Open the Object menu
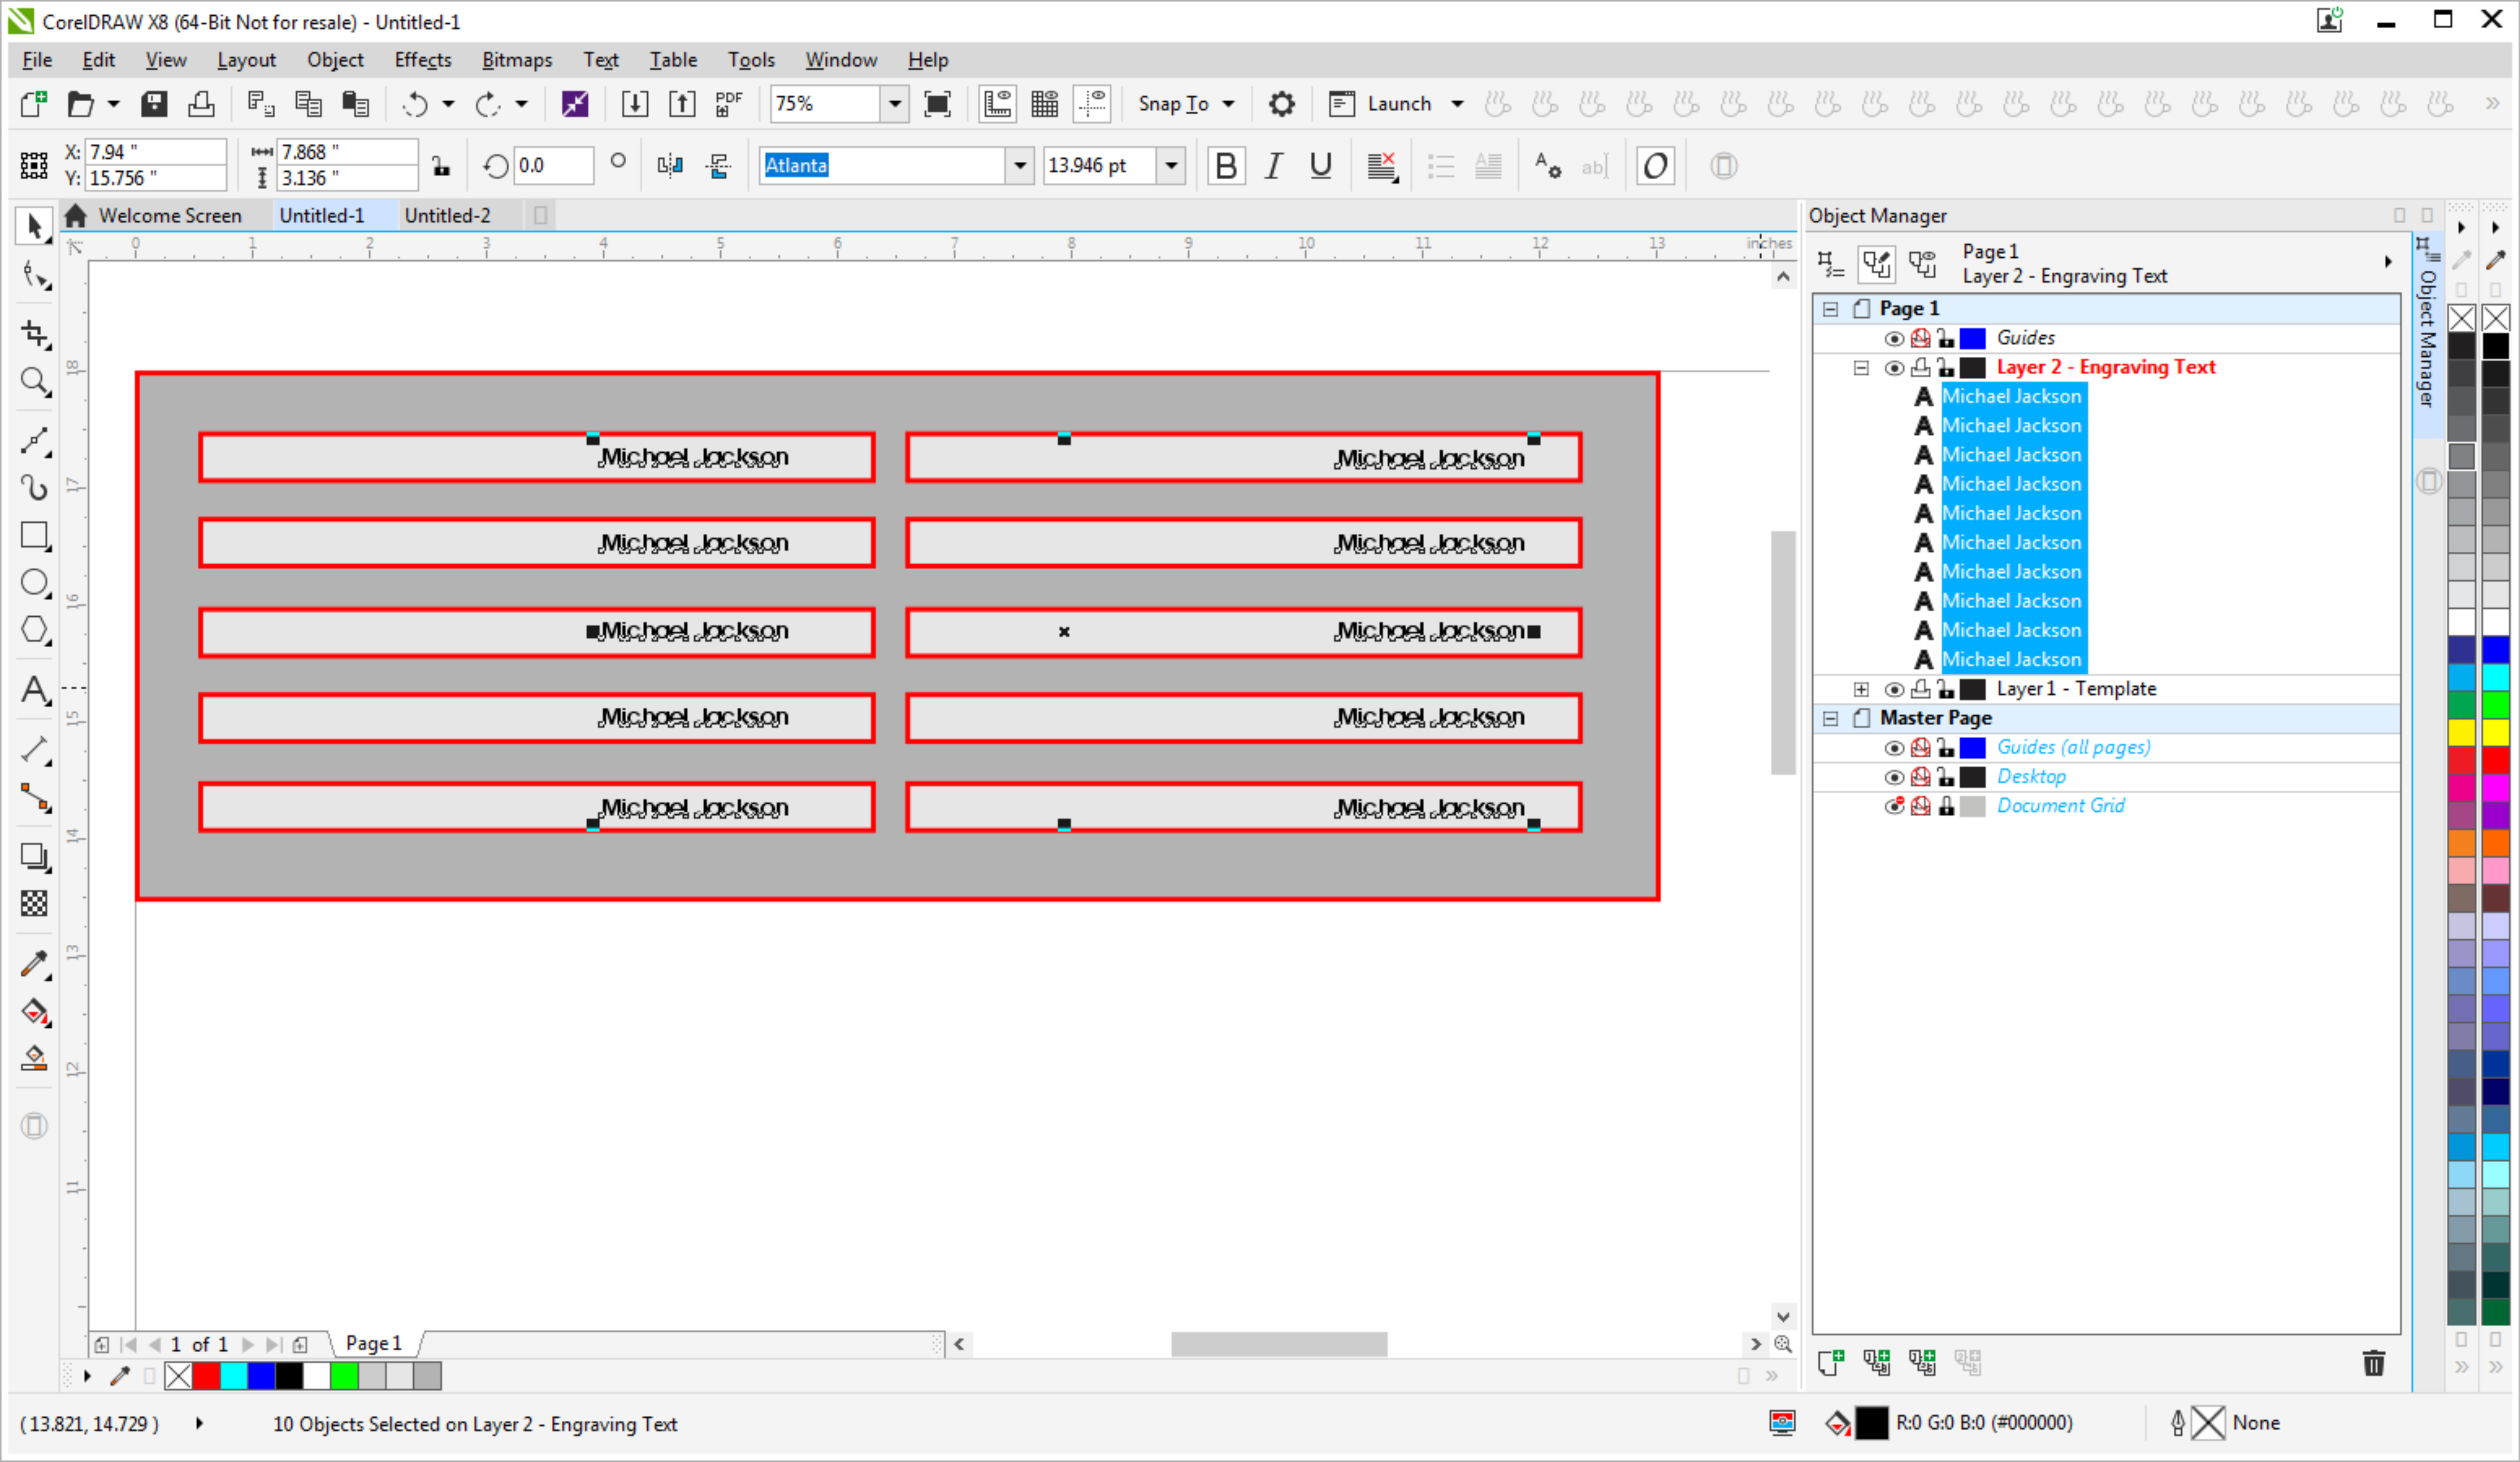Viewport: 2520px width, 1462px height. (x=335, y=60)
